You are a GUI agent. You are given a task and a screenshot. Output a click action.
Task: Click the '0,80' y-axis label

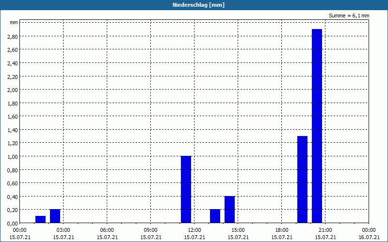(x=13, y=170)
